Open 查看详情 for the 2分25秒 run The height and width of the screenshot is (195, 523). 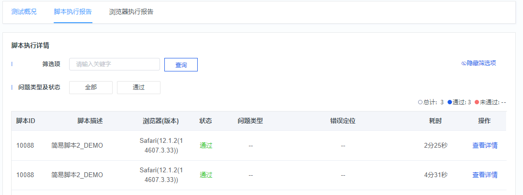click(485, 146)
